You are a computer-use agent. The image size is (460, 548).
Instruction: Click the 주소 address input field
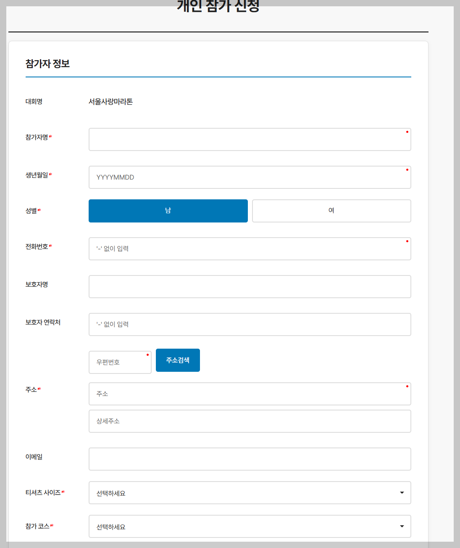[x=250, y=394]
